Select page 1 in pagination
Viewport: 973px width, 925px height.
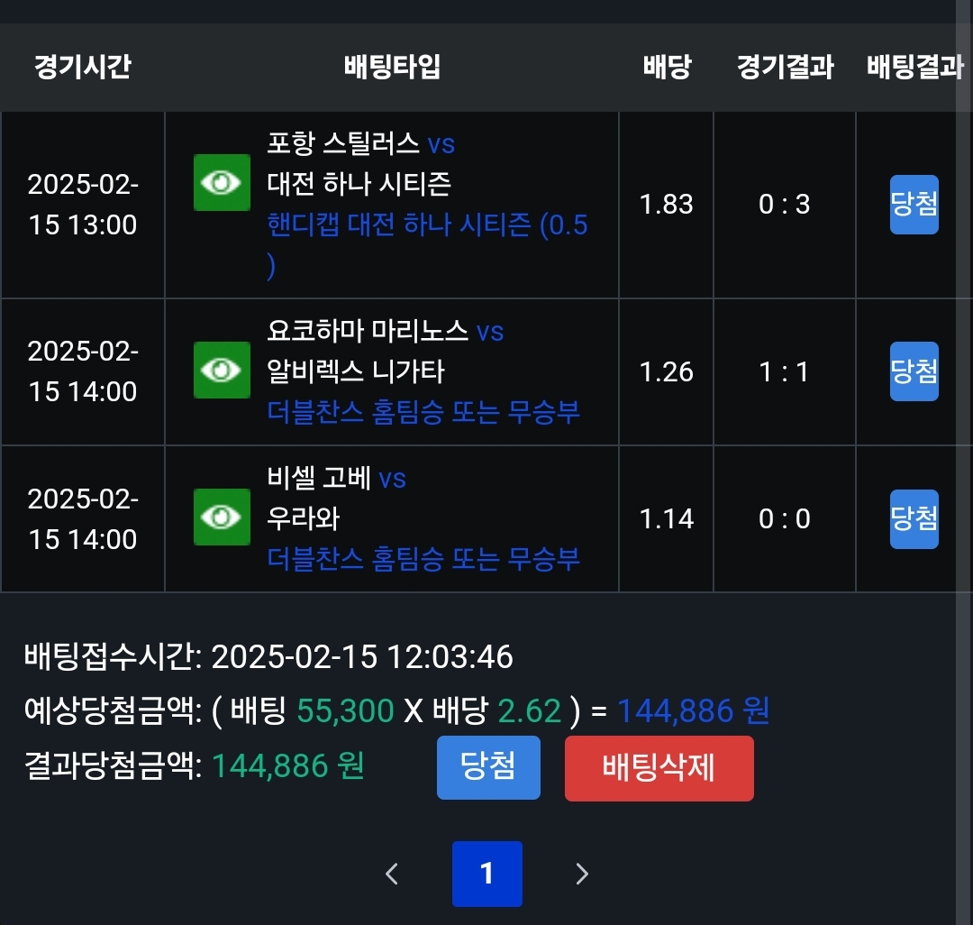pyautogui.click(x=486, y=874)
